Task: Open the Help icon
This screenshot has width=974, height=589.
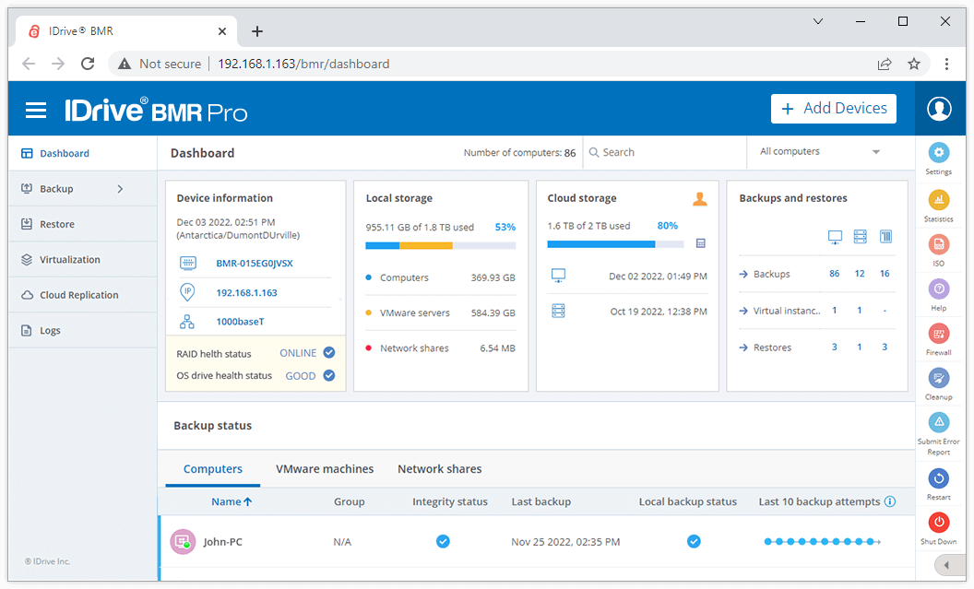Action: click(x=939, y=289)
